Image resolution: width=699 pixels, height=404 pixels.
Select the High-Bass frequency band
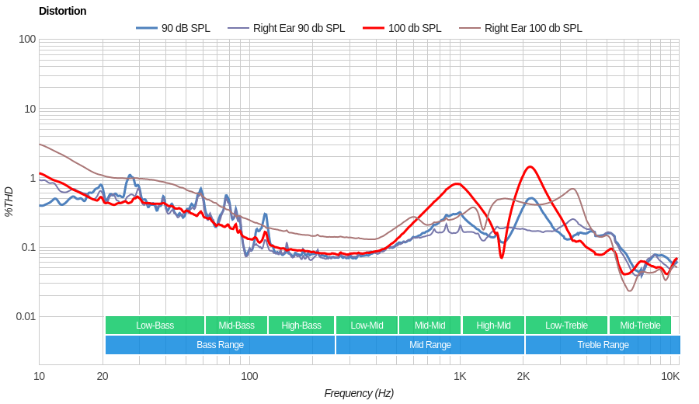[x=301, y=326]
